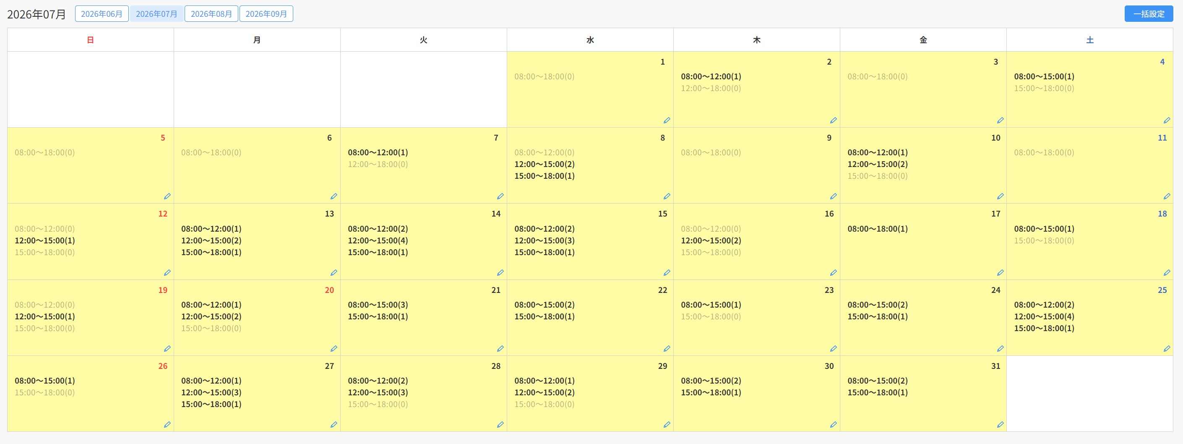Open edit pencil in July 21 cell
The width and height of the screenshot is (1183, 444).
tap(500, 348)
